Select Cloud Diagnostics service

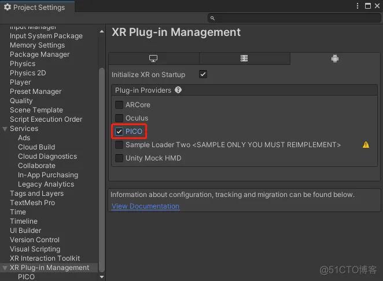coord(47,156)
